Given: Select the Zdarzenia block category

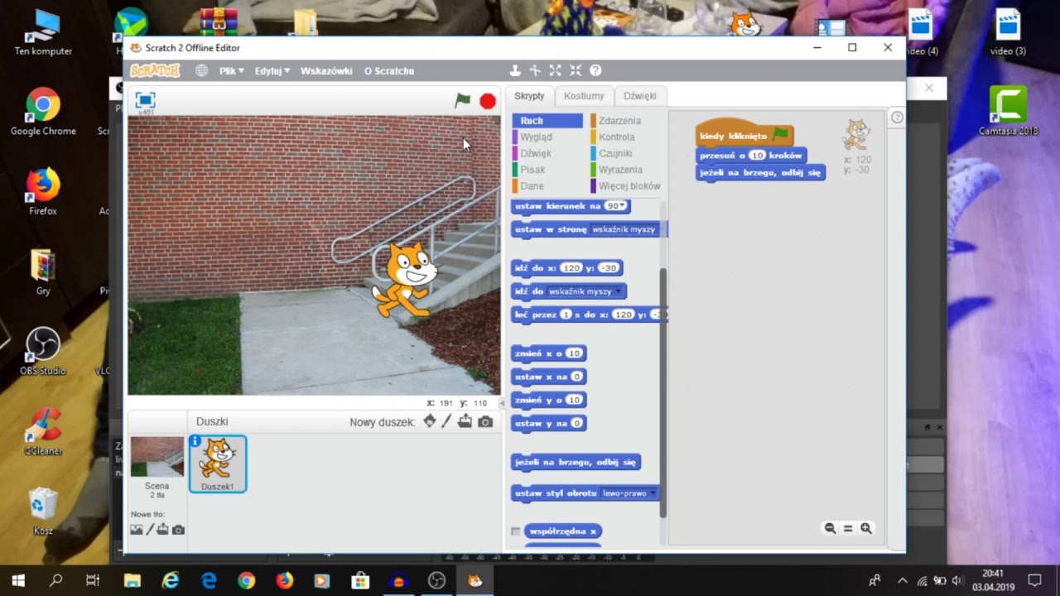Looking at the screenshot, I should tap(619, 121).
